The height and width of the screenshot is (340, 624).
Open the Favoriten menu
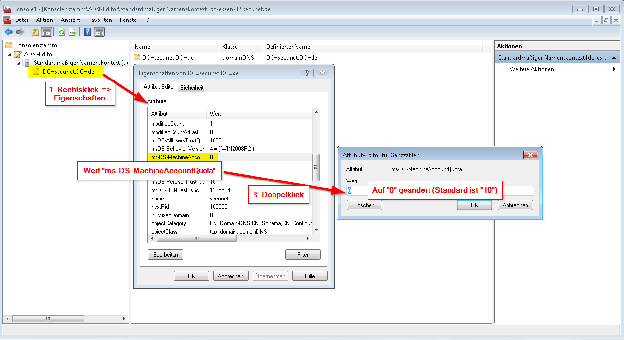100,20
